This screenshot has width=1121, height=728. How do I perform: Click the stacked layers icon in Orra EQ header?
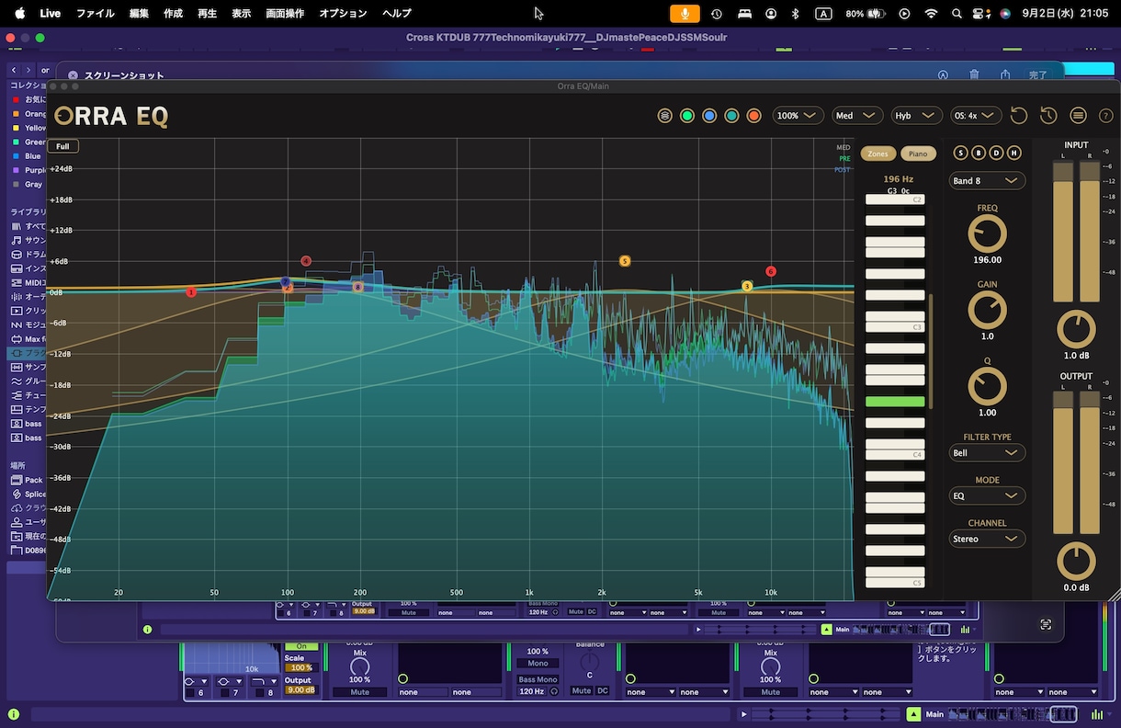[x=665, y=116]
